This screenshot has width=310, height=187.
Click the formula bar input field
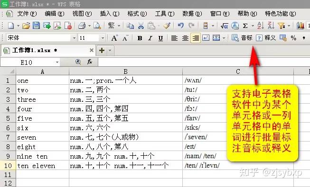tap(204, 62)
